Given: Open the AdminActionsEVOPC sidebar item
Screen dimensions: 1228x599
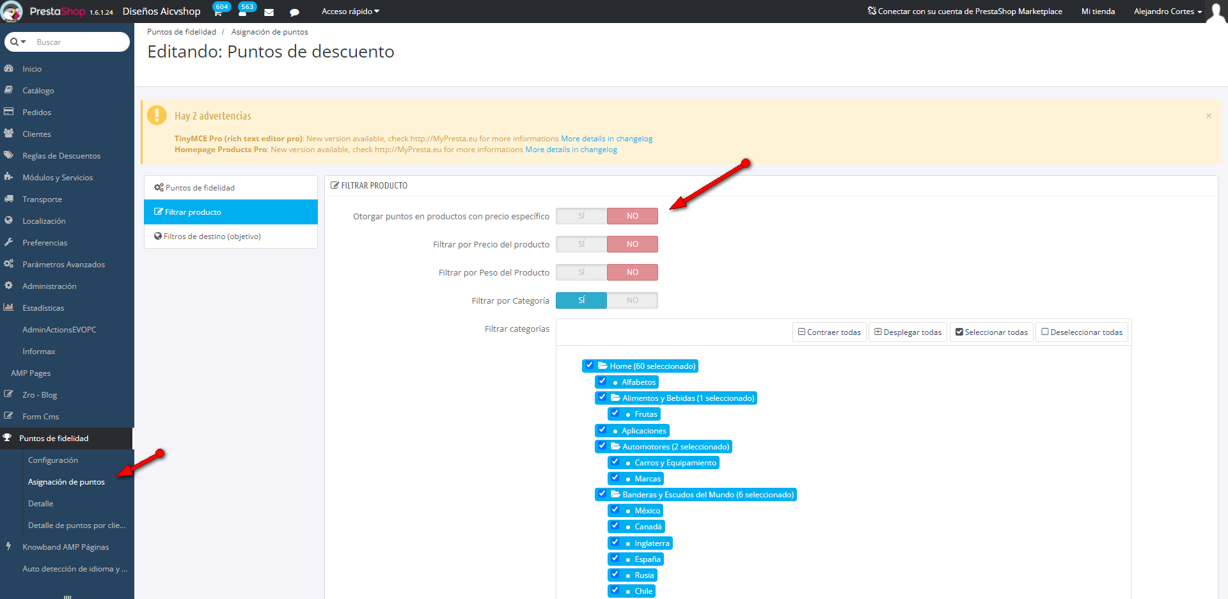Looking at the screenshot, I should pos(59,330).
